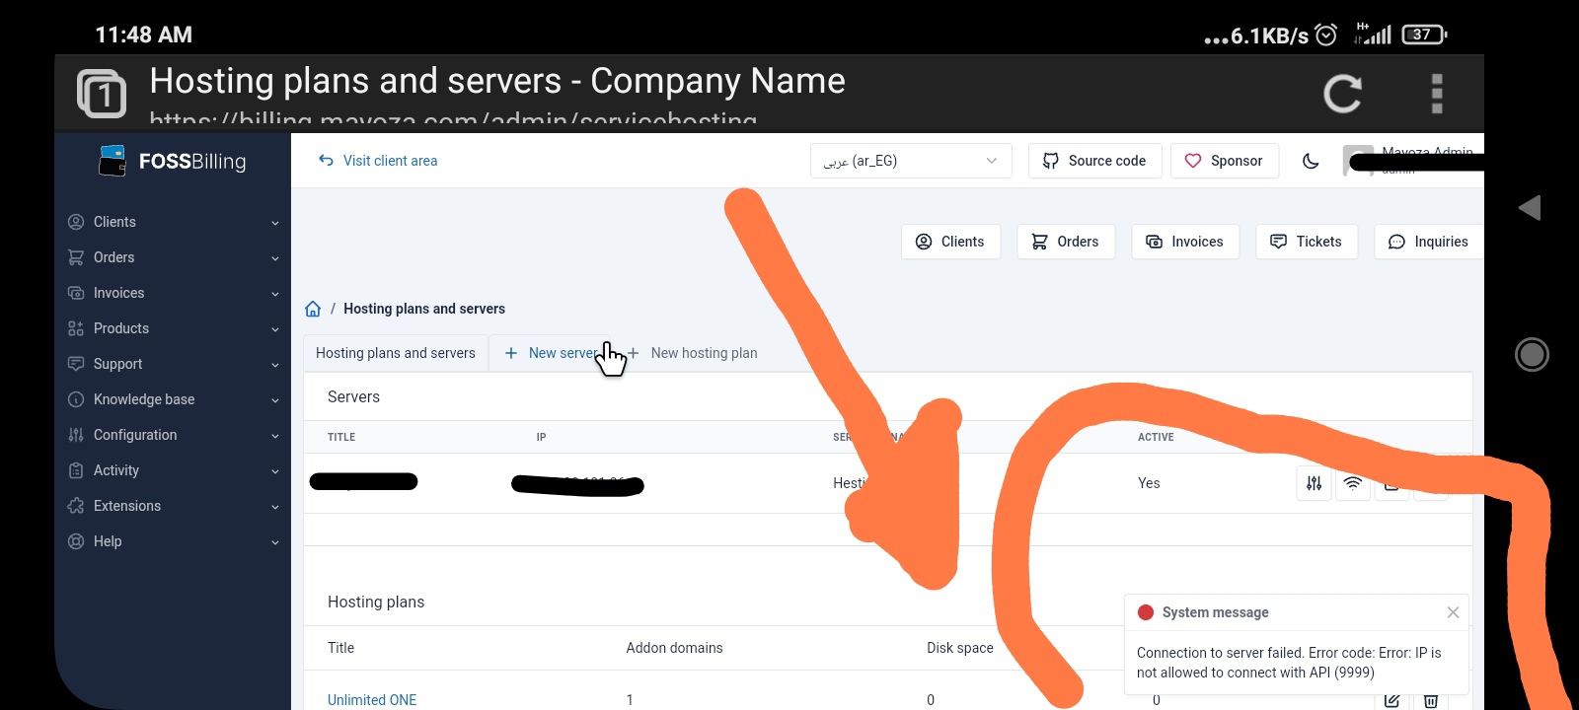Close the System message notification
1579x710 pixels.
click(1453, 612)
